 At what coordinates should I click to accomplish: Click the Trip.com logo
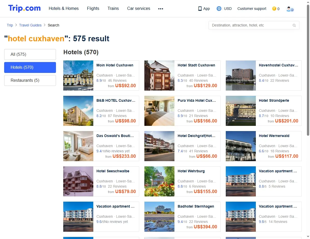(x=24, y=8)
